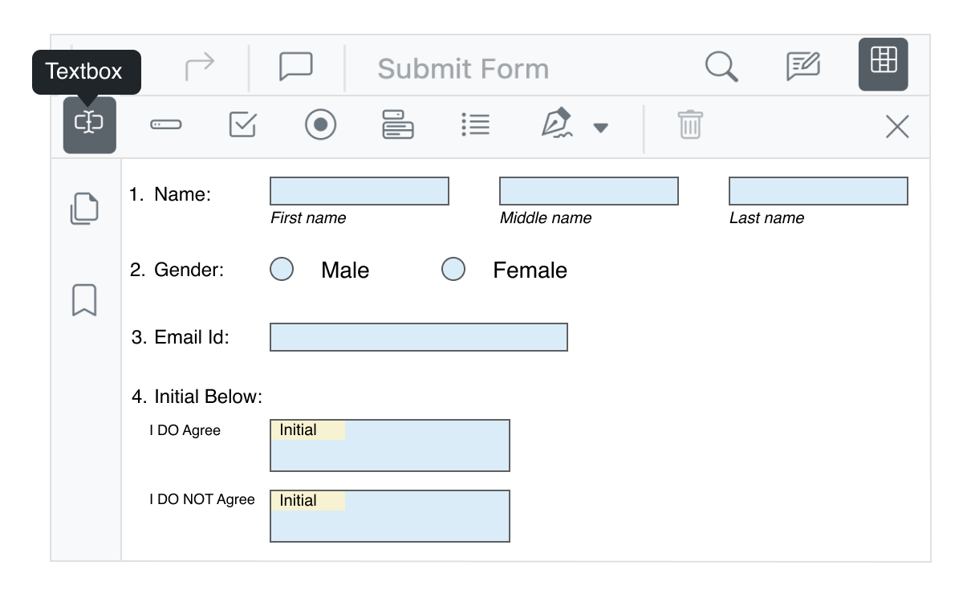The image size is (963, 594).
Task: Click the I DO Agree Initial field
Action: click(x=390, y=445)
